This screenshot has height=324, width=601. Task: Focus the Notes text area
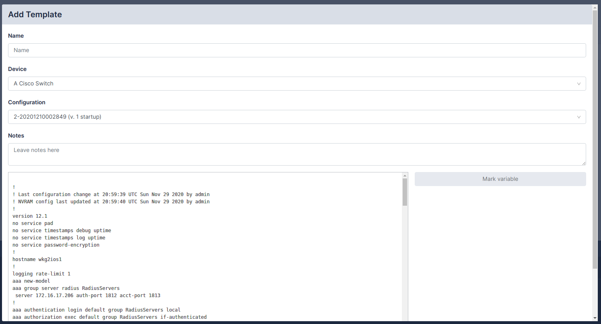(x=297, y=154)
